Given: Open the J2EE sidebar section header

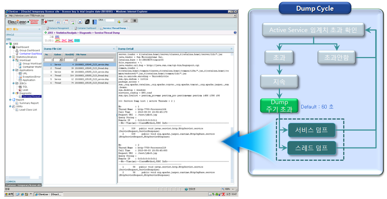Looking at the screenshot, I should pyautogui.click(x=24, y=39).
